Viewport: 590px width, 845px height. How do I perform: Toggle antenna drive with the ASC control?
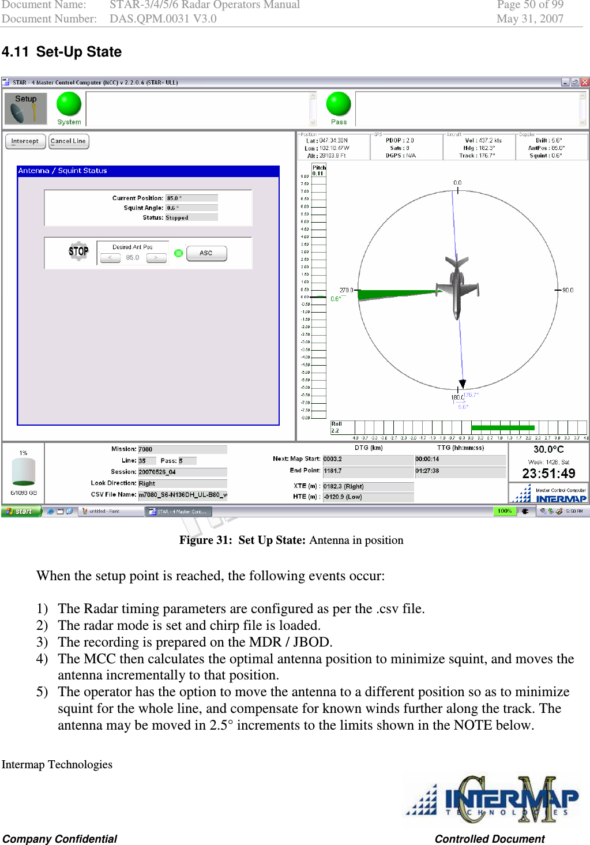(206, 253)
